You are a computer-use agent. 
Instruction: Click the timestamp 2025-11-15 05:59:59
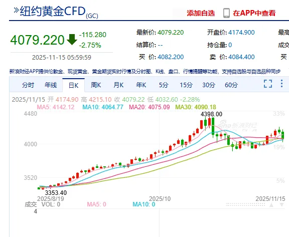tap(62, 58)
